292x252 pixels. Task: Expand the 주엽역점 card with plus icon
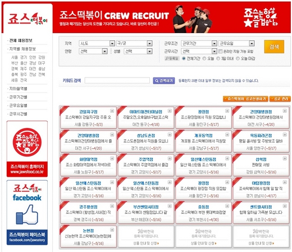[170, 158]
